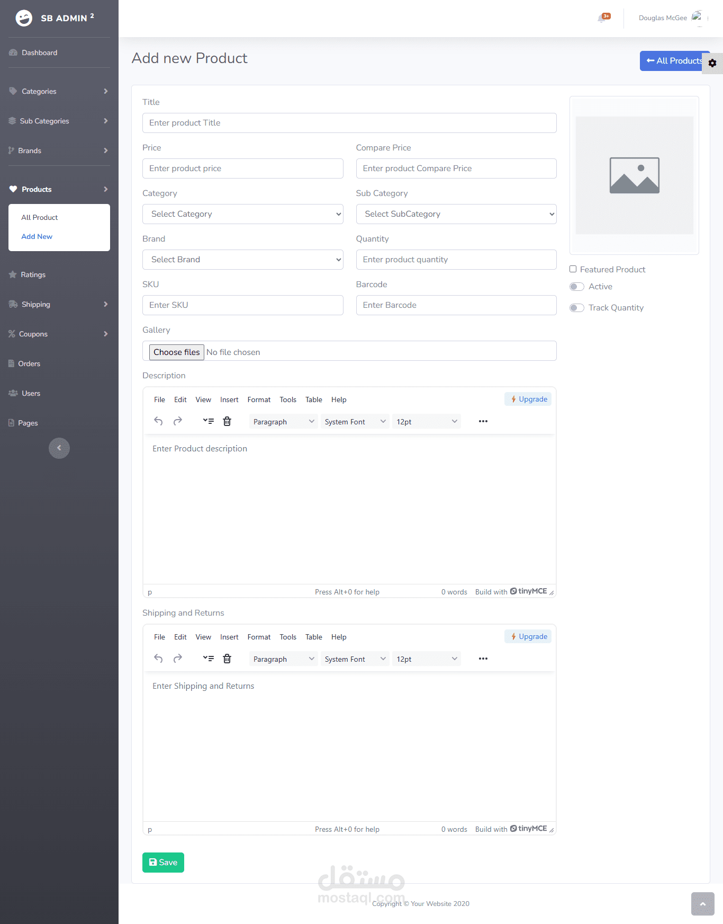Screen dimensions: 723x924
Task: Click Choose files for Gallery
Action: point(177,352)
